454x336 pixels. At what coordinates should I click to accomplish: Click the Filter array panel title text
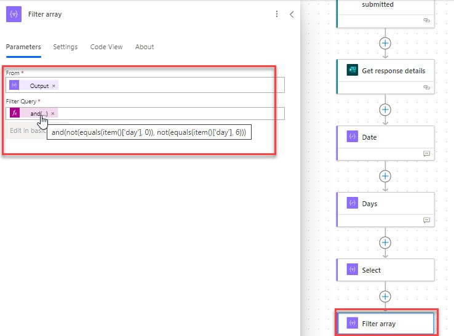[x=45, y=14]
